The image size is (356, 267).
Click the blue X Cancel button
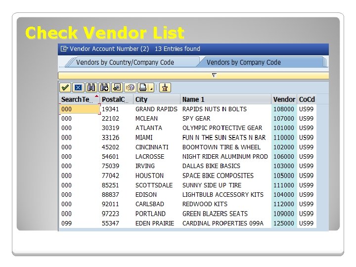pyautogui.click(x=78, y=88)
